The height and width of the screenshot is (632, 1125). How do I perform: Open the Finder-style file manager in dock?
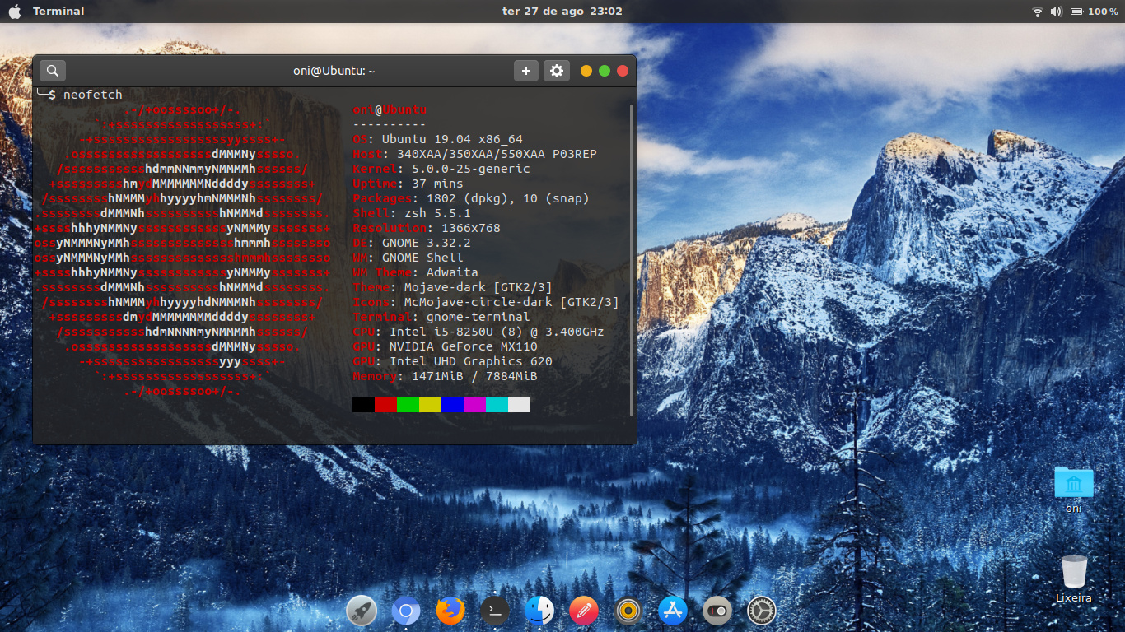pyautogui.click(x=539, y=611)
